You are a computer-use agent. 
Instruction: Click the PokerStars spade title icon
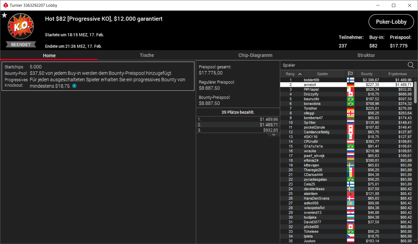[6, 5]
